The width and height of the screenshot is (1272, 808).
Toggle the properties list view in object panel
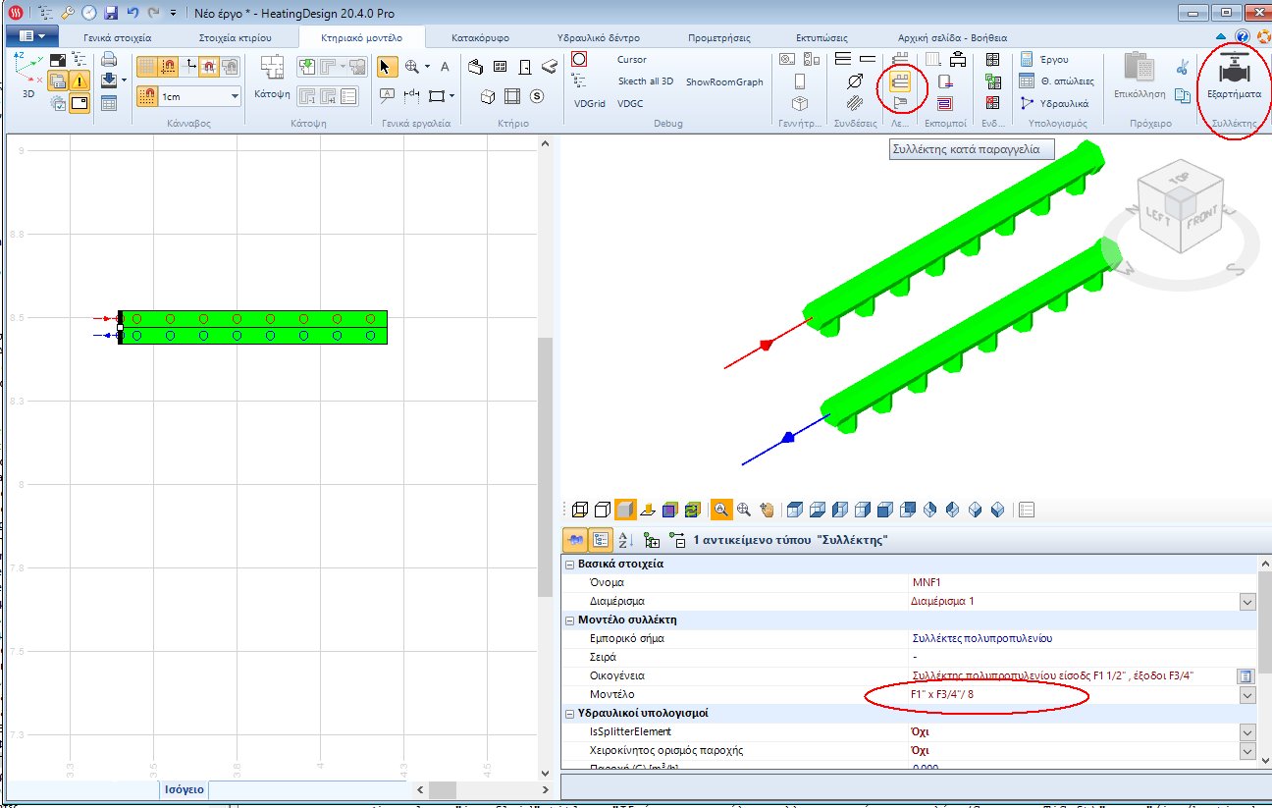[x=601, y=539]
